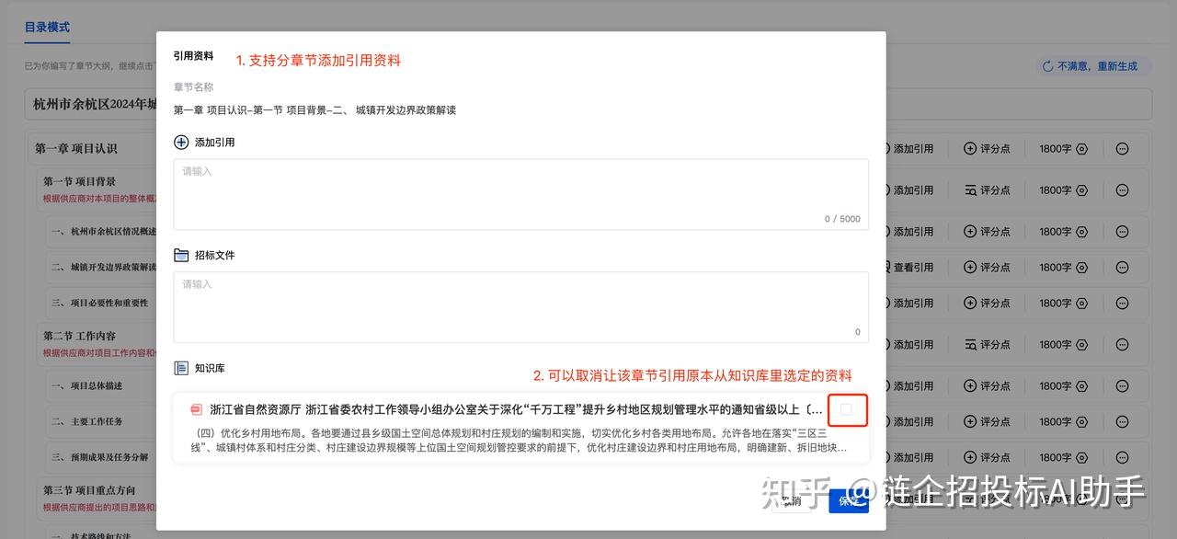Select the 三、预期成果及任务分解 outline row
The height and width of the screenshot is (539, 1177).
coord(100,458)
